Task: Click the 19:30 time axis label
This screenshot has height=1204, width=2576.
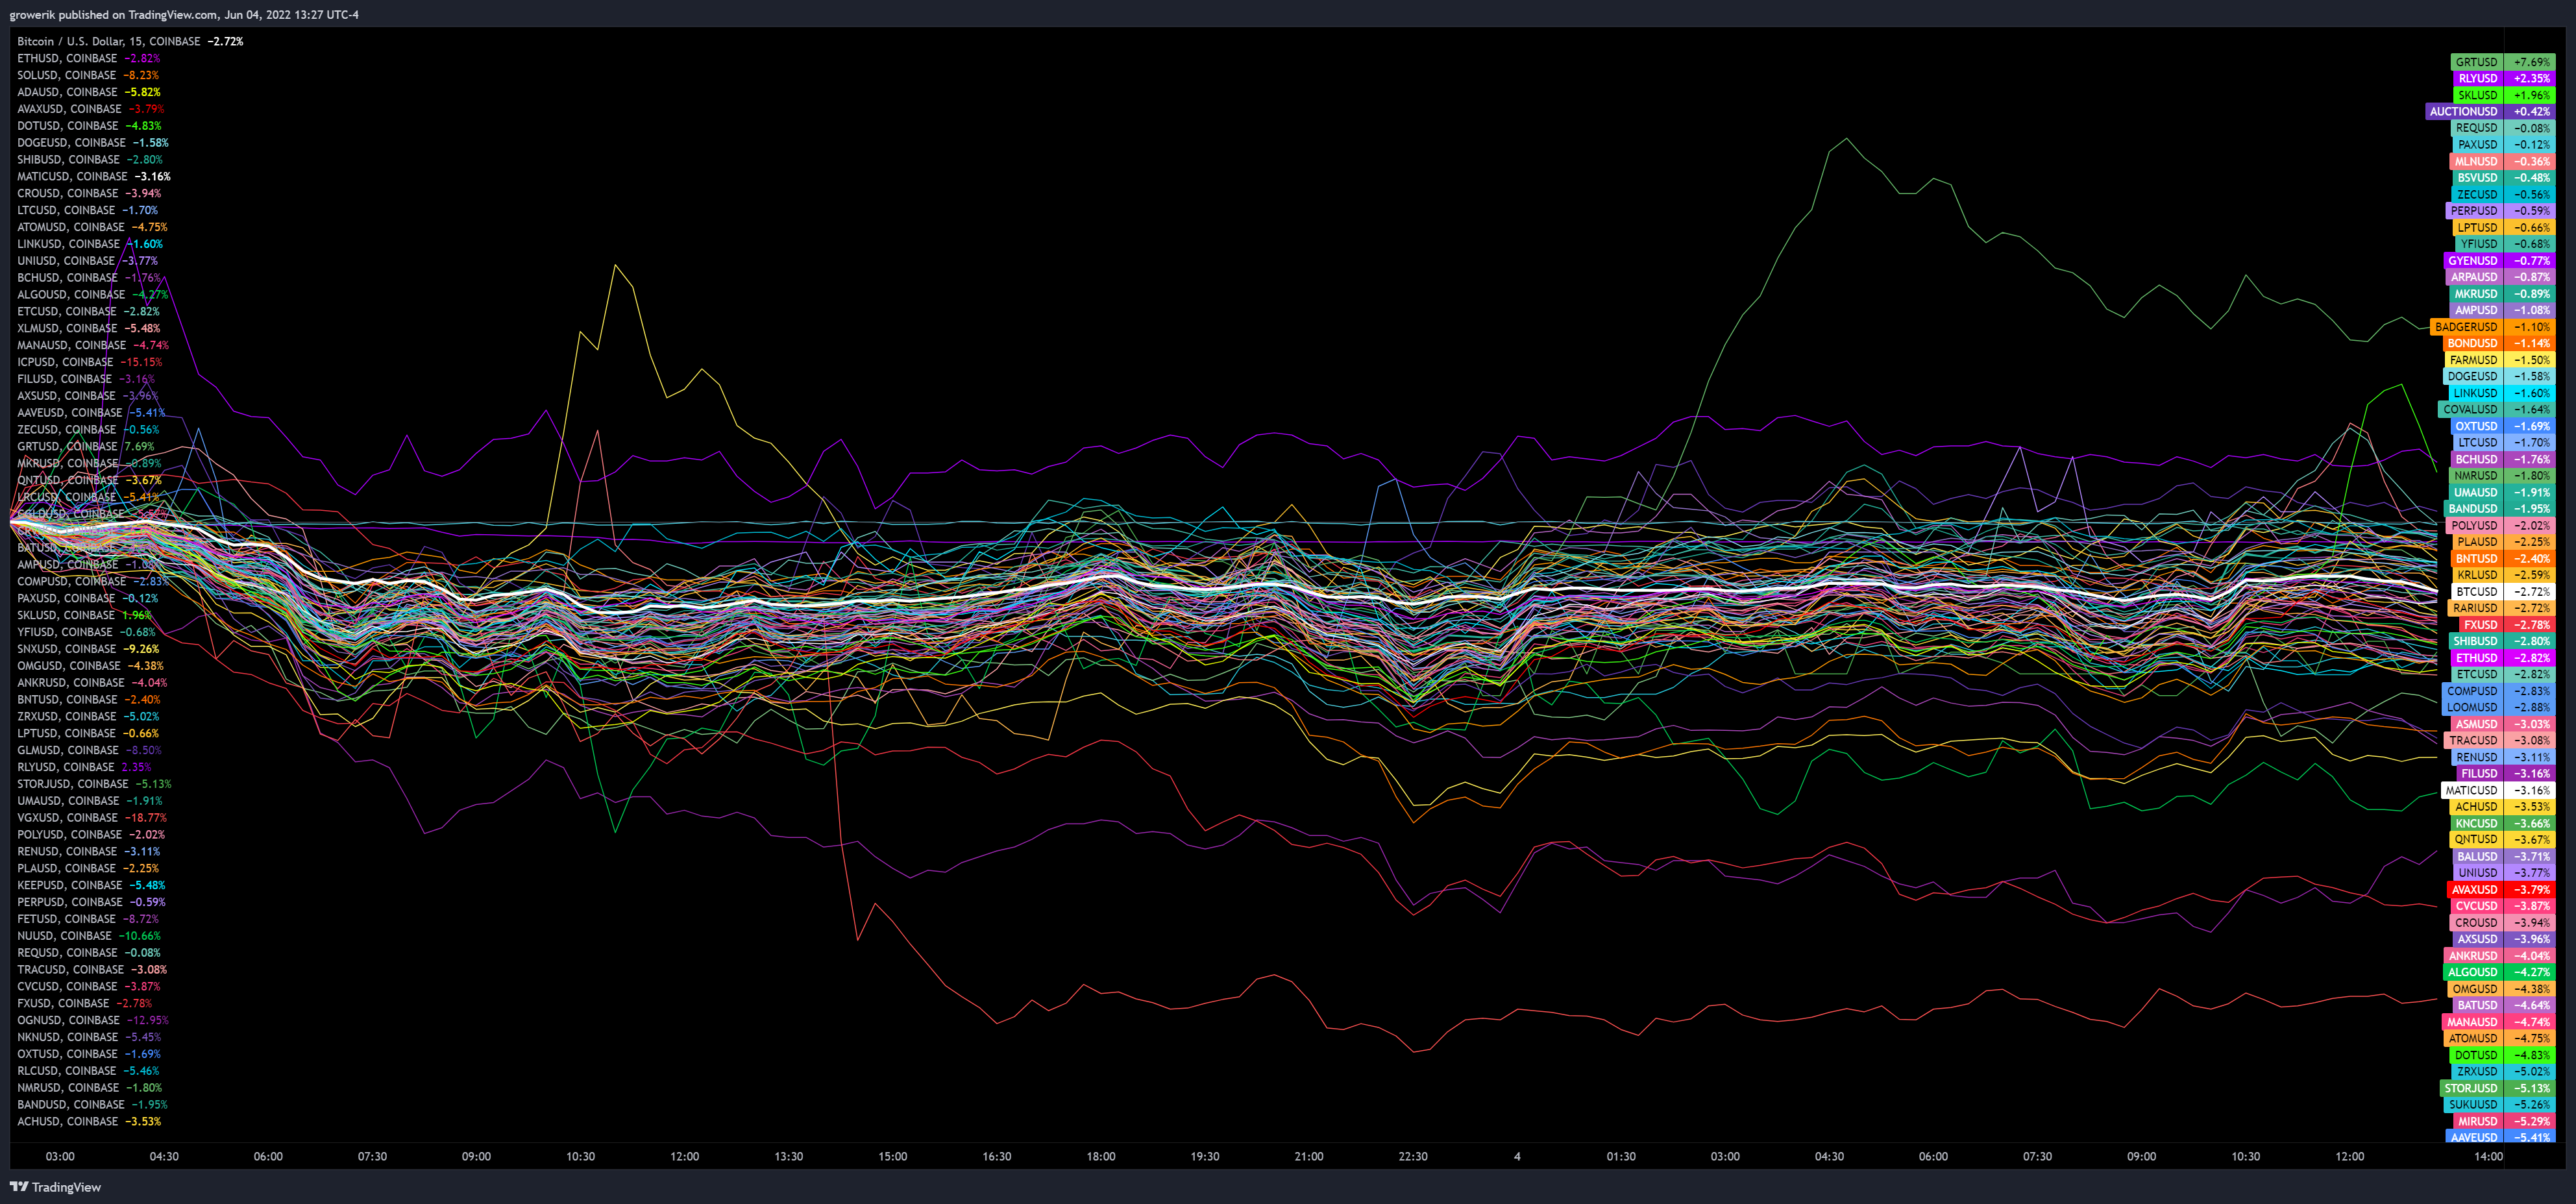Action: [1204, 1156]
